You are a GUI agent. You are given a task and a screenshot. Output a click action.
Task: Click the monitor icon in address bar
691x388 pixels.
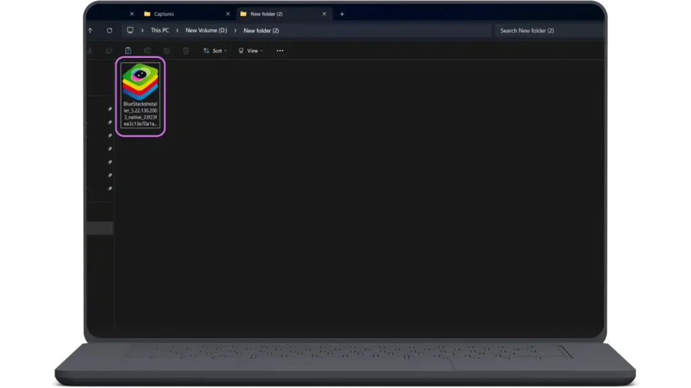(130, 30)
